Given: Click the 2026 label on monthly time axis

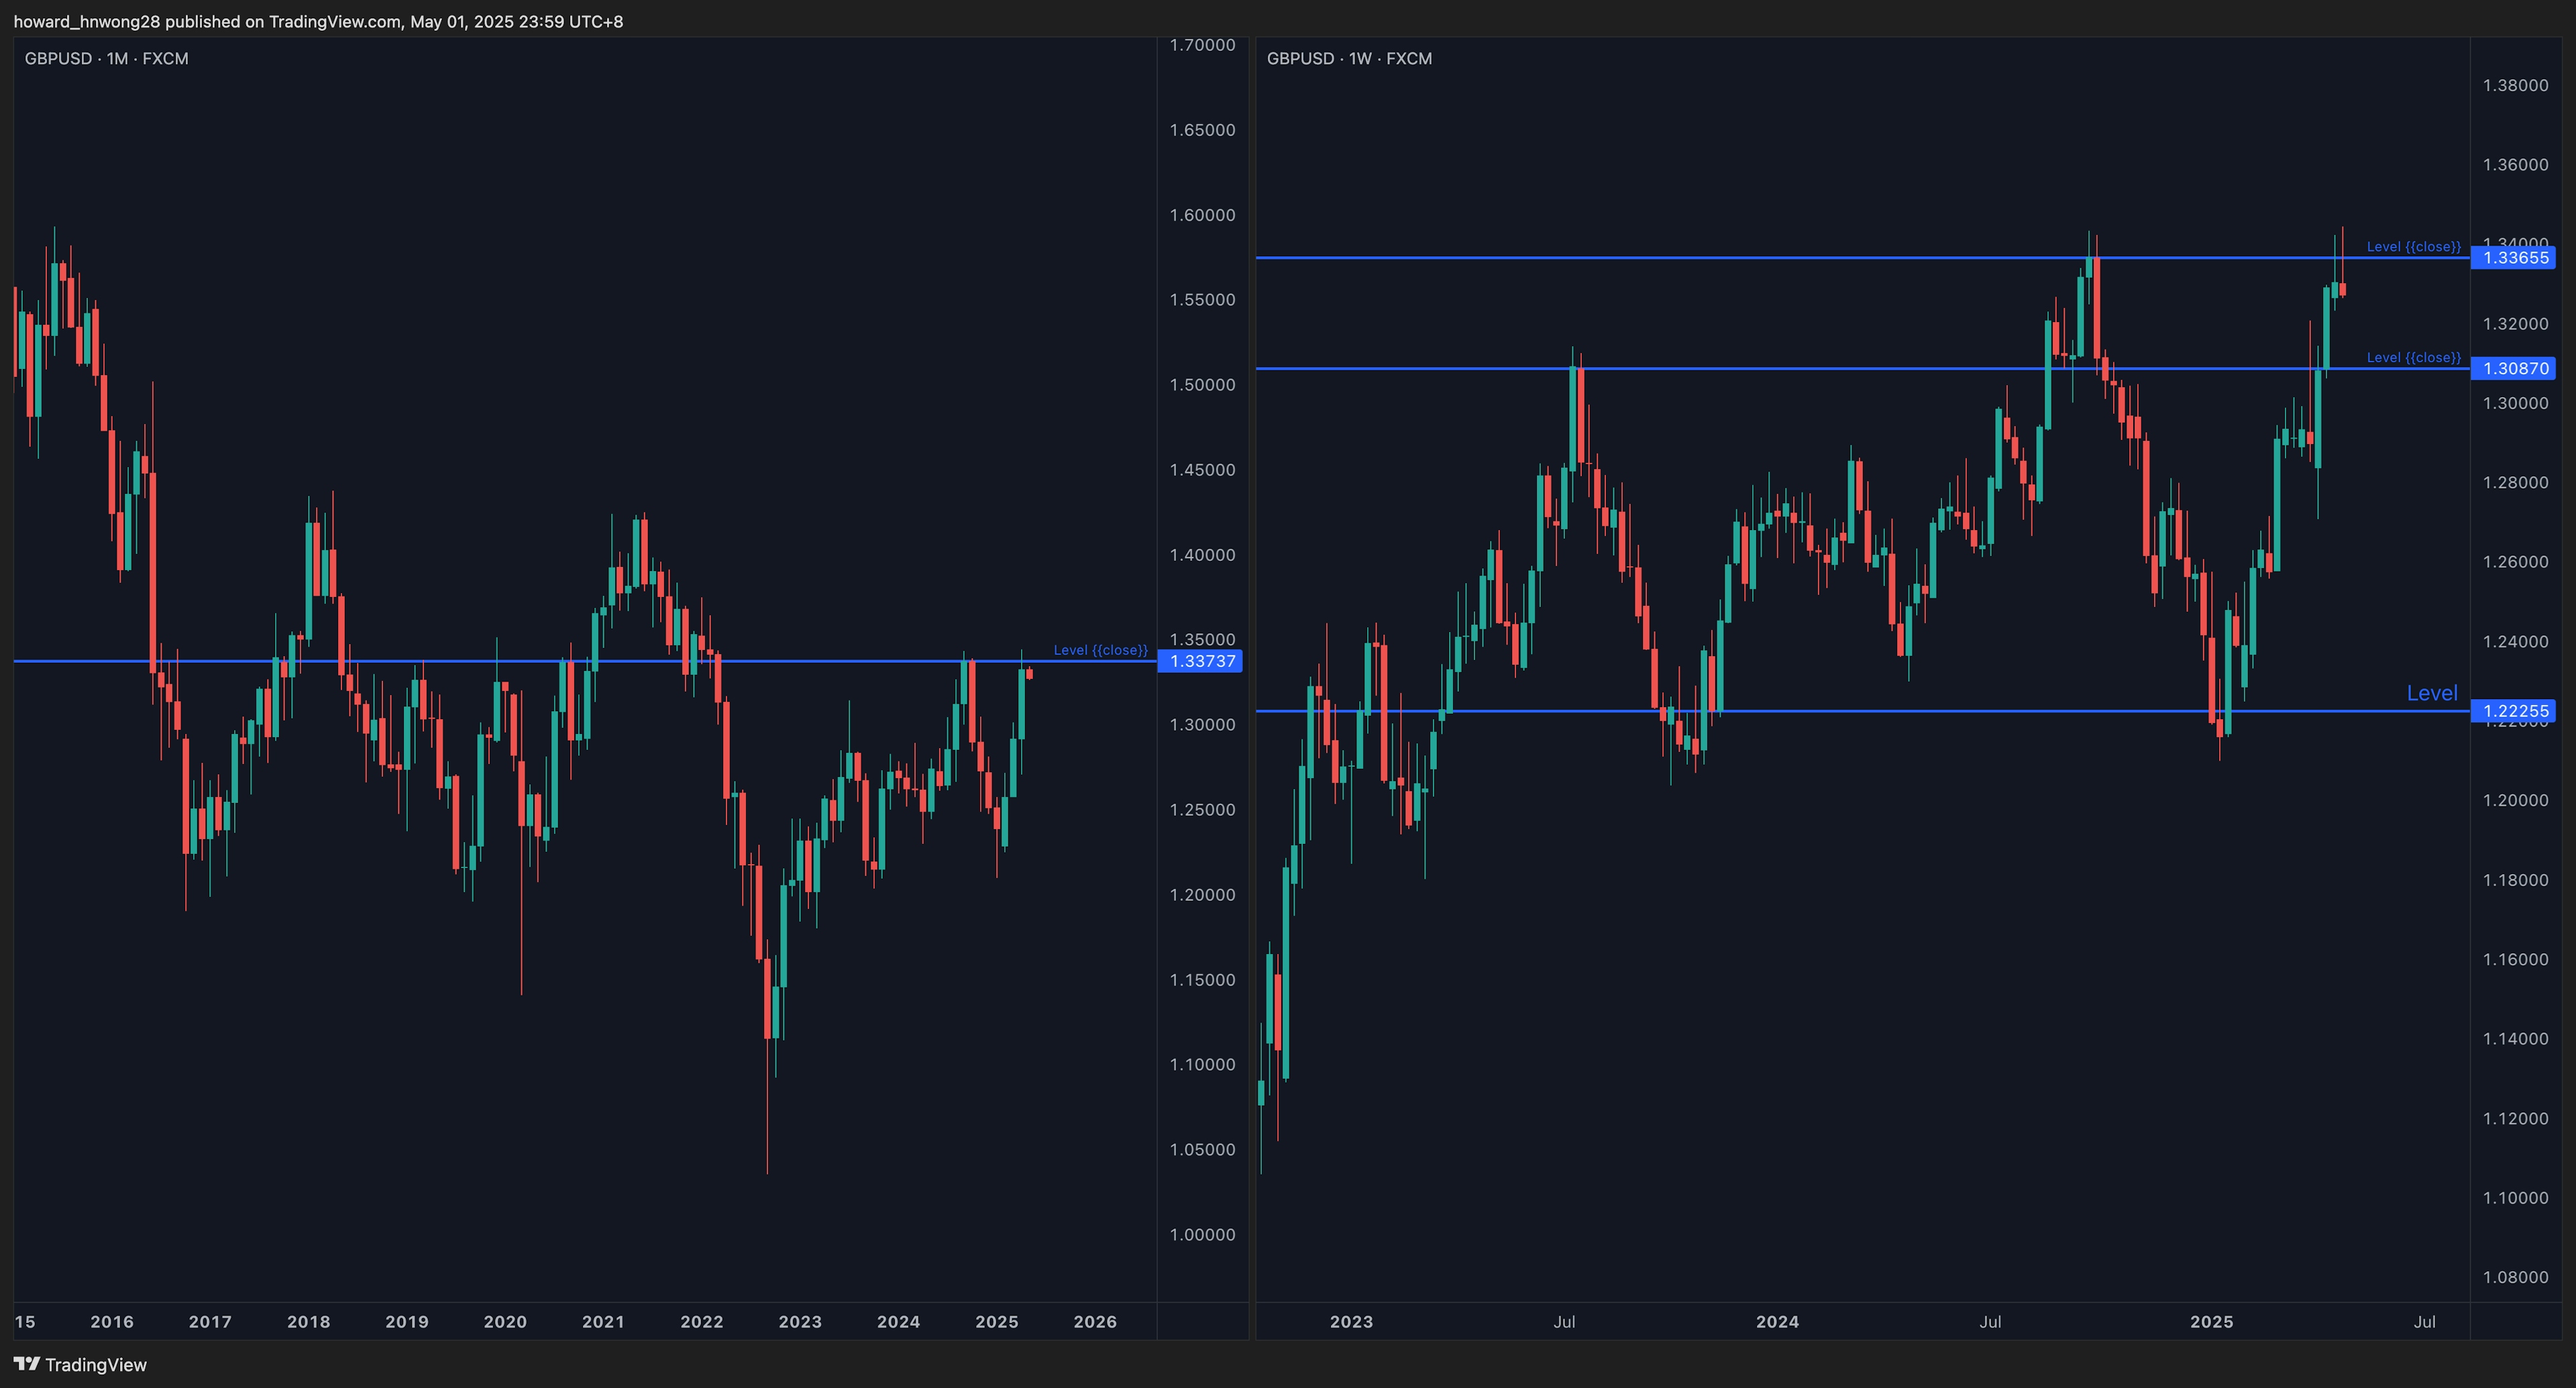Looking at the screenshot, I should point(1095,1321).
